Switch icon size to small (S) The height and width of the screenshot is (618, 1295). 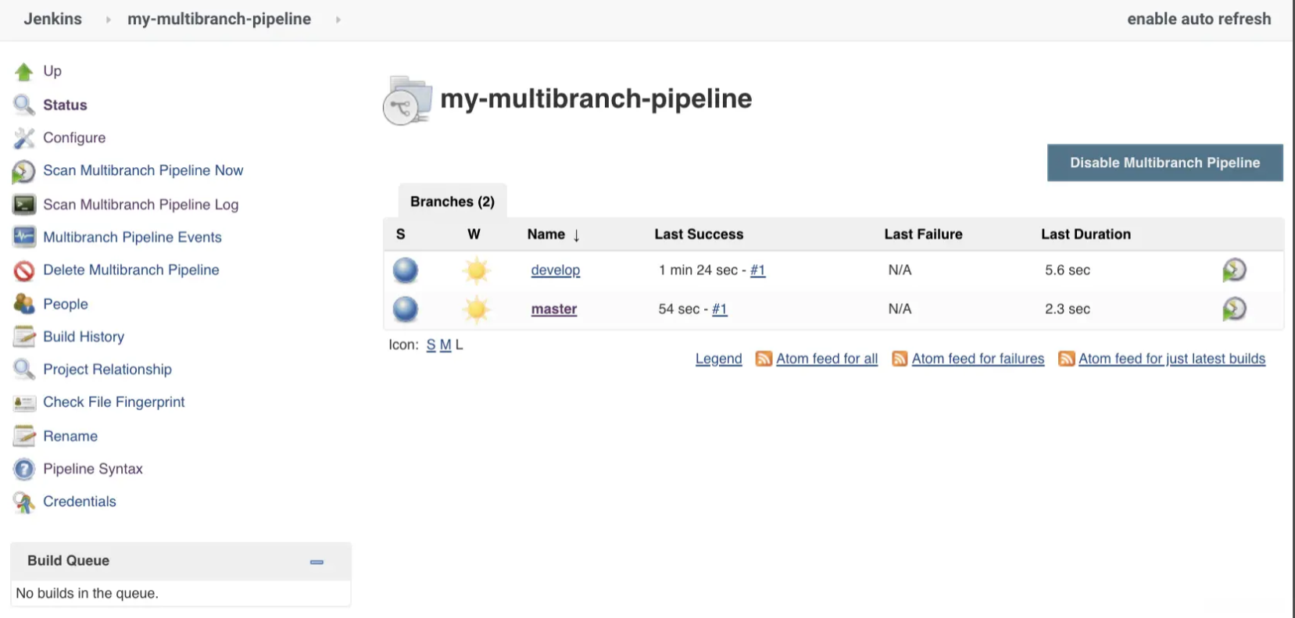[x=431, y=345]
